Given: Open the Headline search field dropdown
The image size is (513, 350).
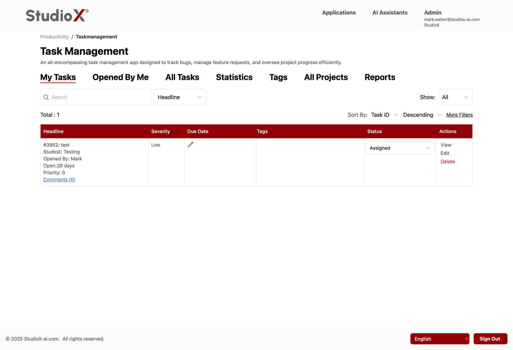Looking at the screenshot, I should pos(180,97).
